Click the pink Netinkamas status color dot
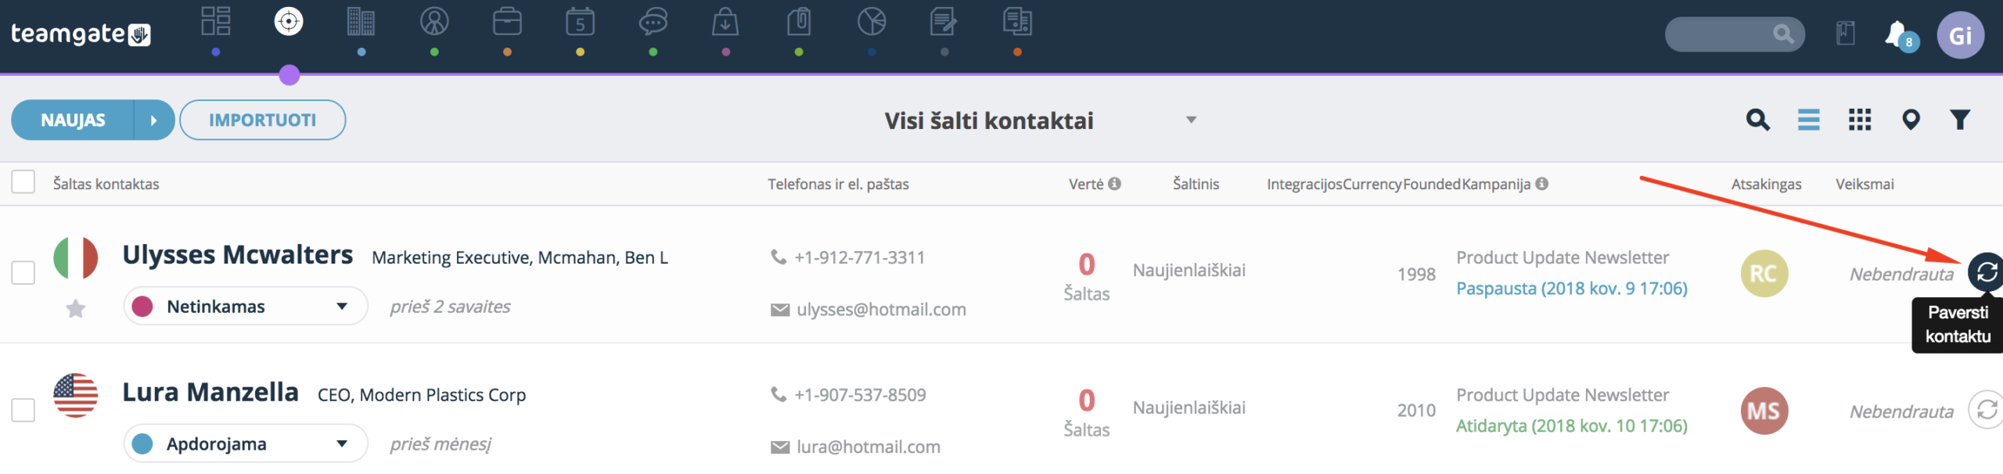The image size is (2003, 474). (142, 306)
